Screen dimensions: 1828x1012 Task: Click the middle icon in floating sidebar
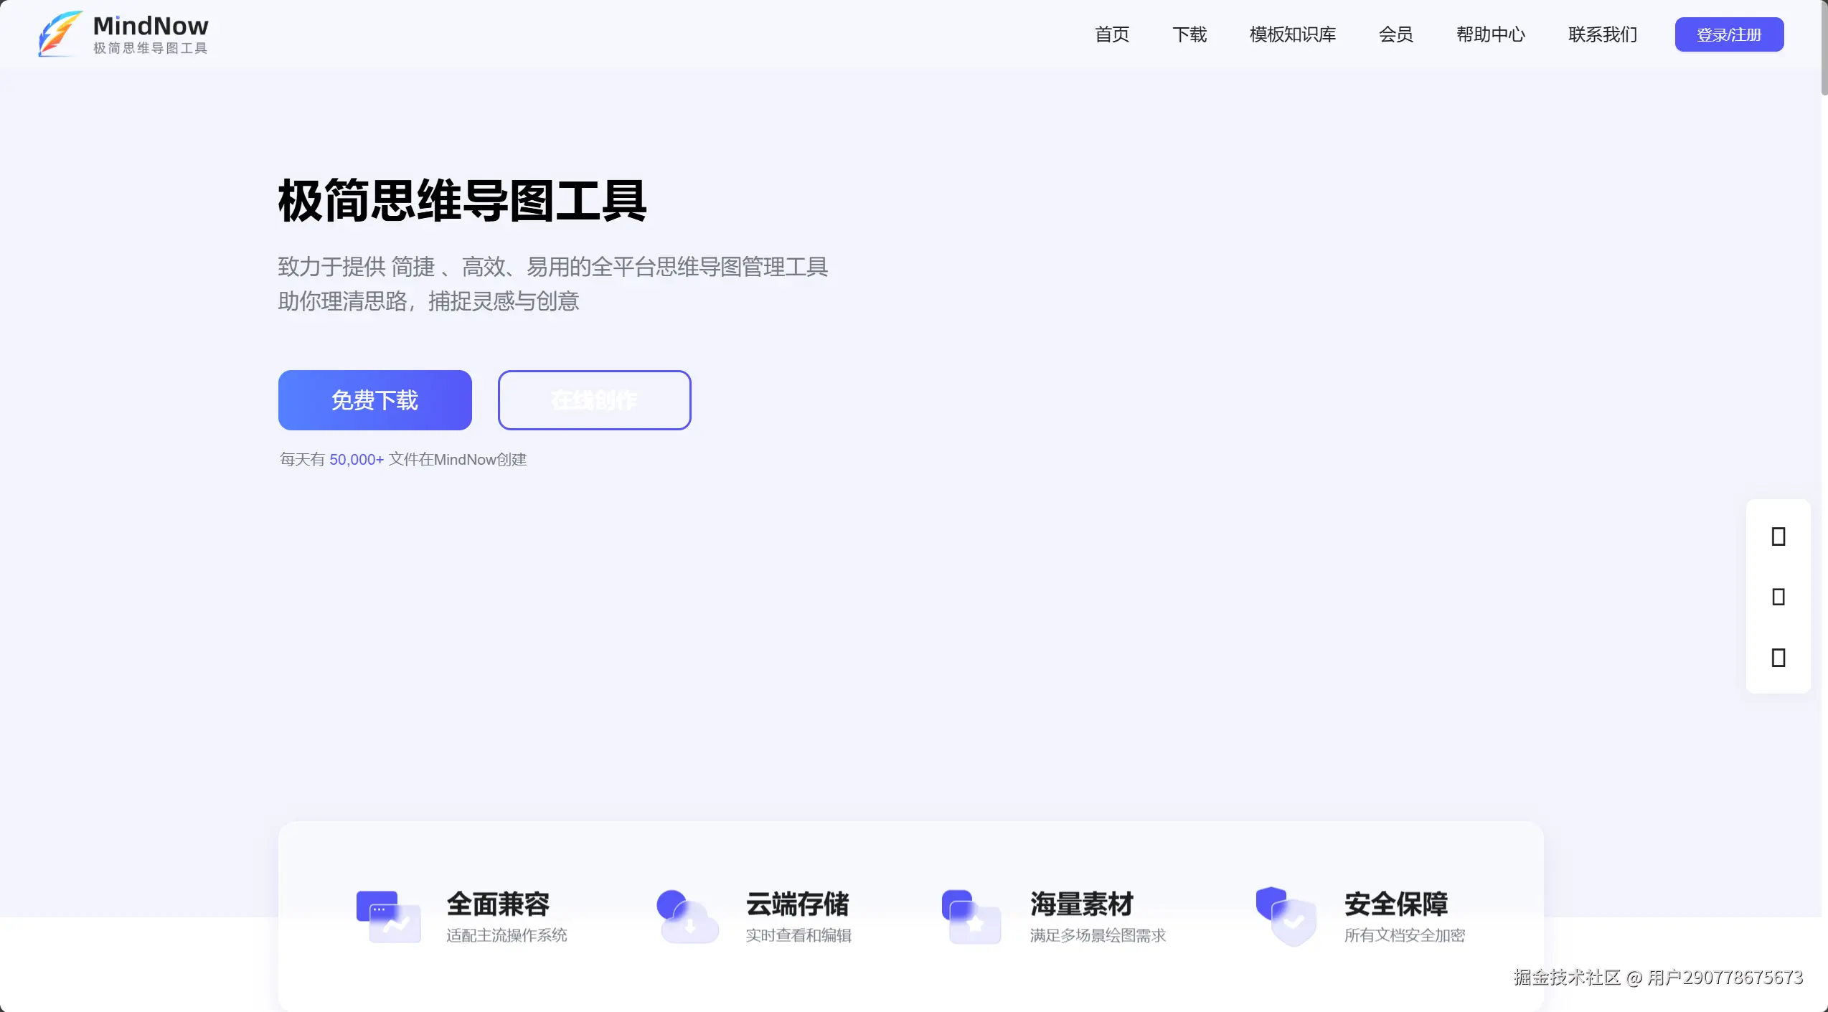click(1778, 597)
